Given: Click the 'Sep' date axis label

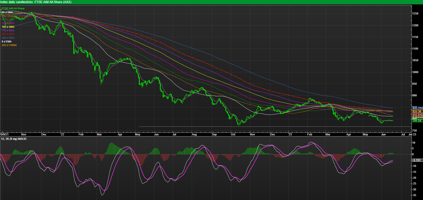Looking at the screenshot, I should pyautogui.click(x=214, y=134).
